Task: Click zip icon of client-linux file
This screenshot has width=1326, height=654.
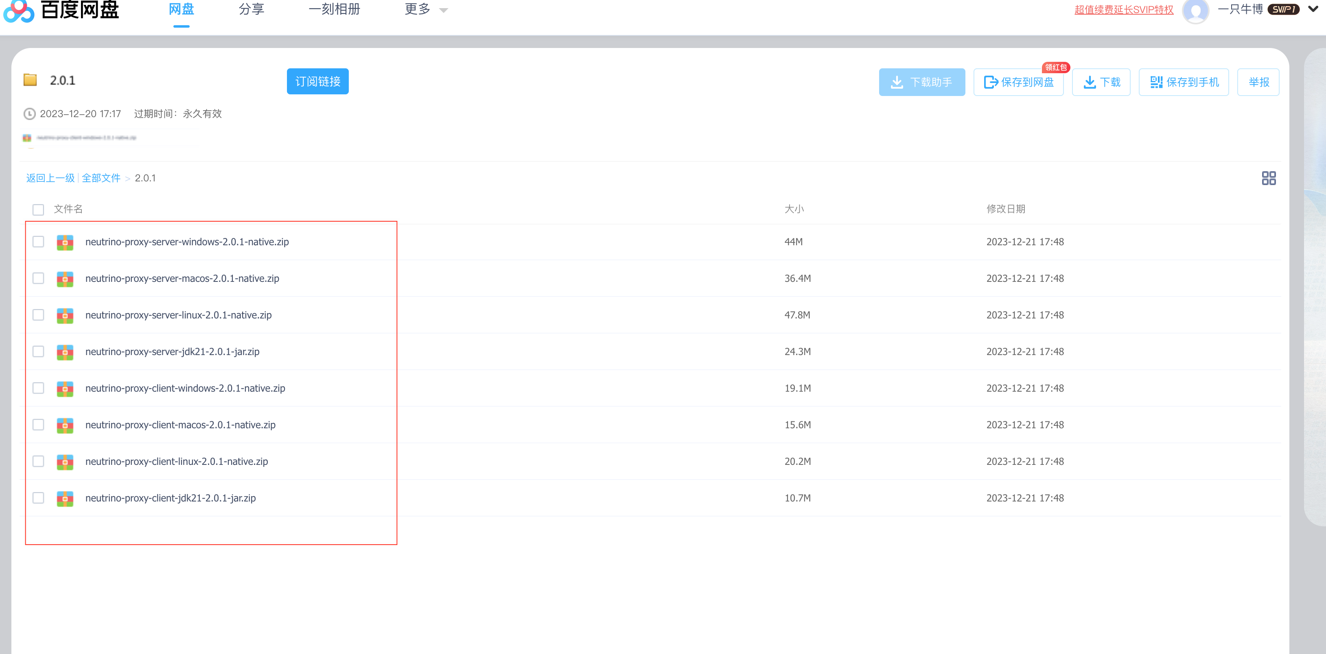Action: (x=65, y=462)
